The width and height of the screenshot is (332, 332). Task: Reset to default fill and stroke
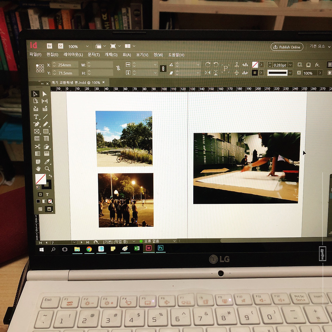[x=38, y=187]
